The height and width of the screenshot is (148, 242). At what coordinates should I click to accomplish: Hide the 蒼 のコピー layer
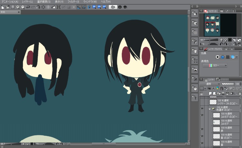point(202,136)
